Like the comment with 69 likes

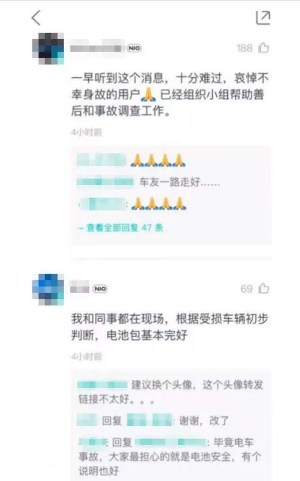(264, 288)
